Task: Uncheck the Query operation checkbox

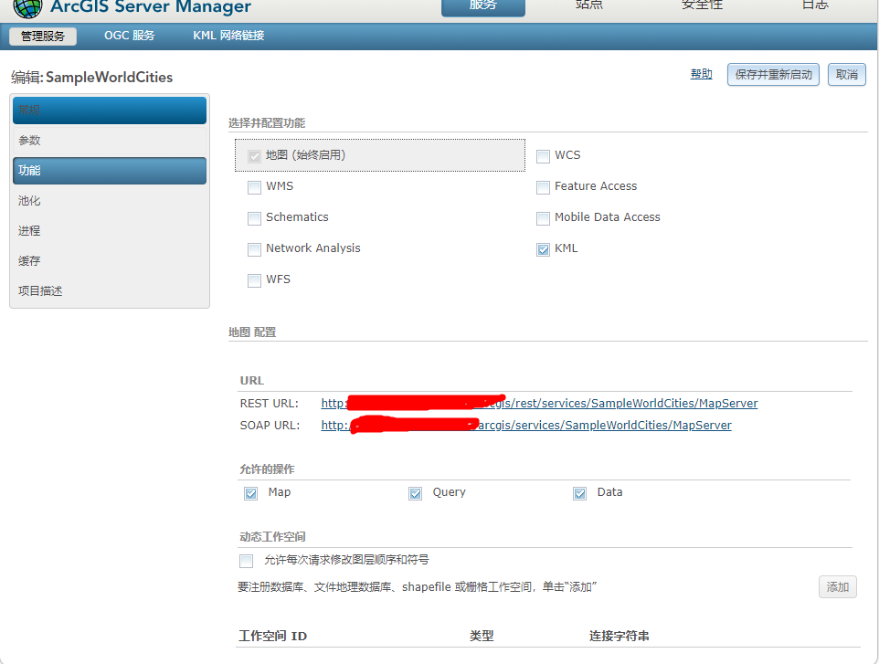Action: point(416,493)
